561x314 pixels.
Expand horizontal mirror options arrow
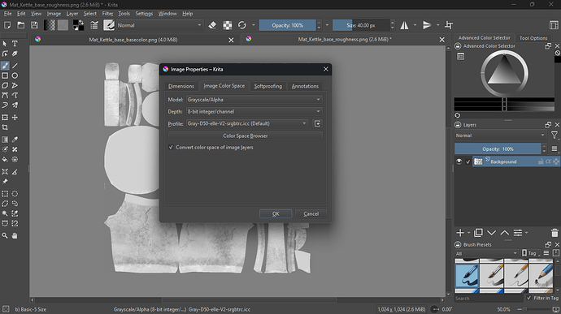pyautogui.click(x=415, y=25)
